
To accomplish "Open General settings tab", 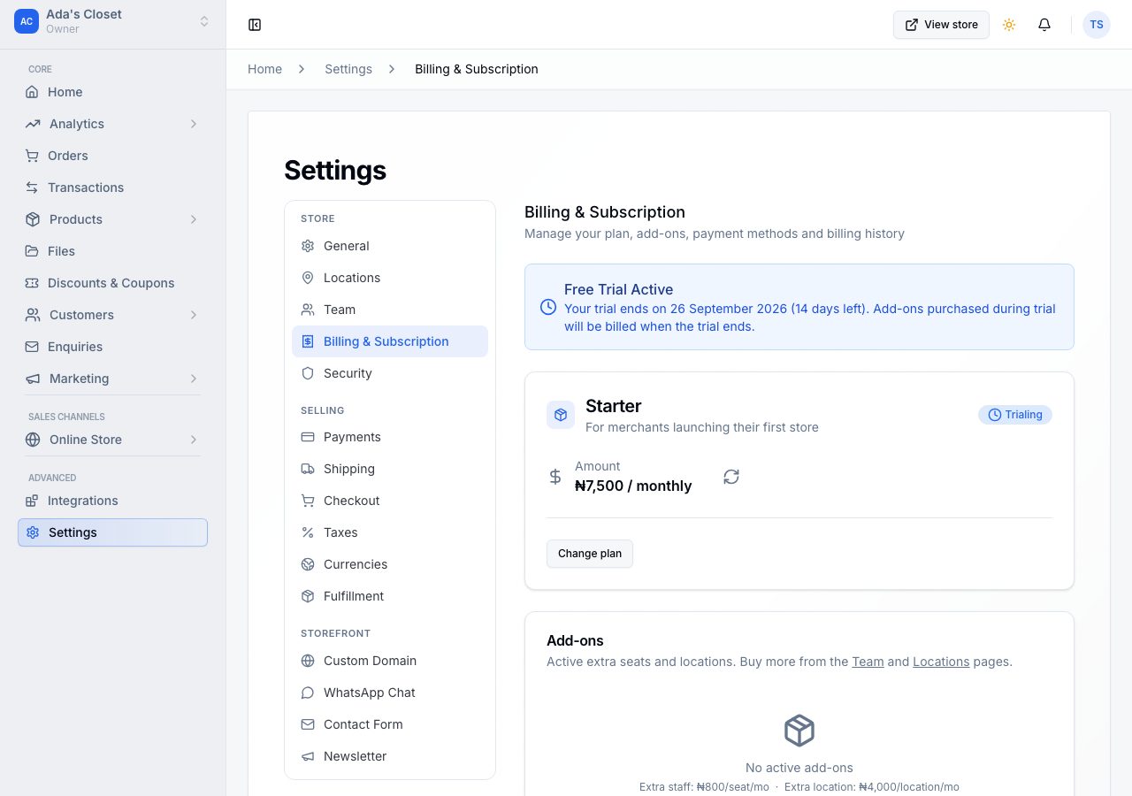I will [390, 246].
